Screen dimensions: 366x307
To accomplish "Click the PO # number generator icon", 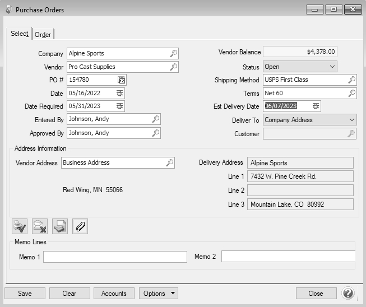I will coord(121,80).
